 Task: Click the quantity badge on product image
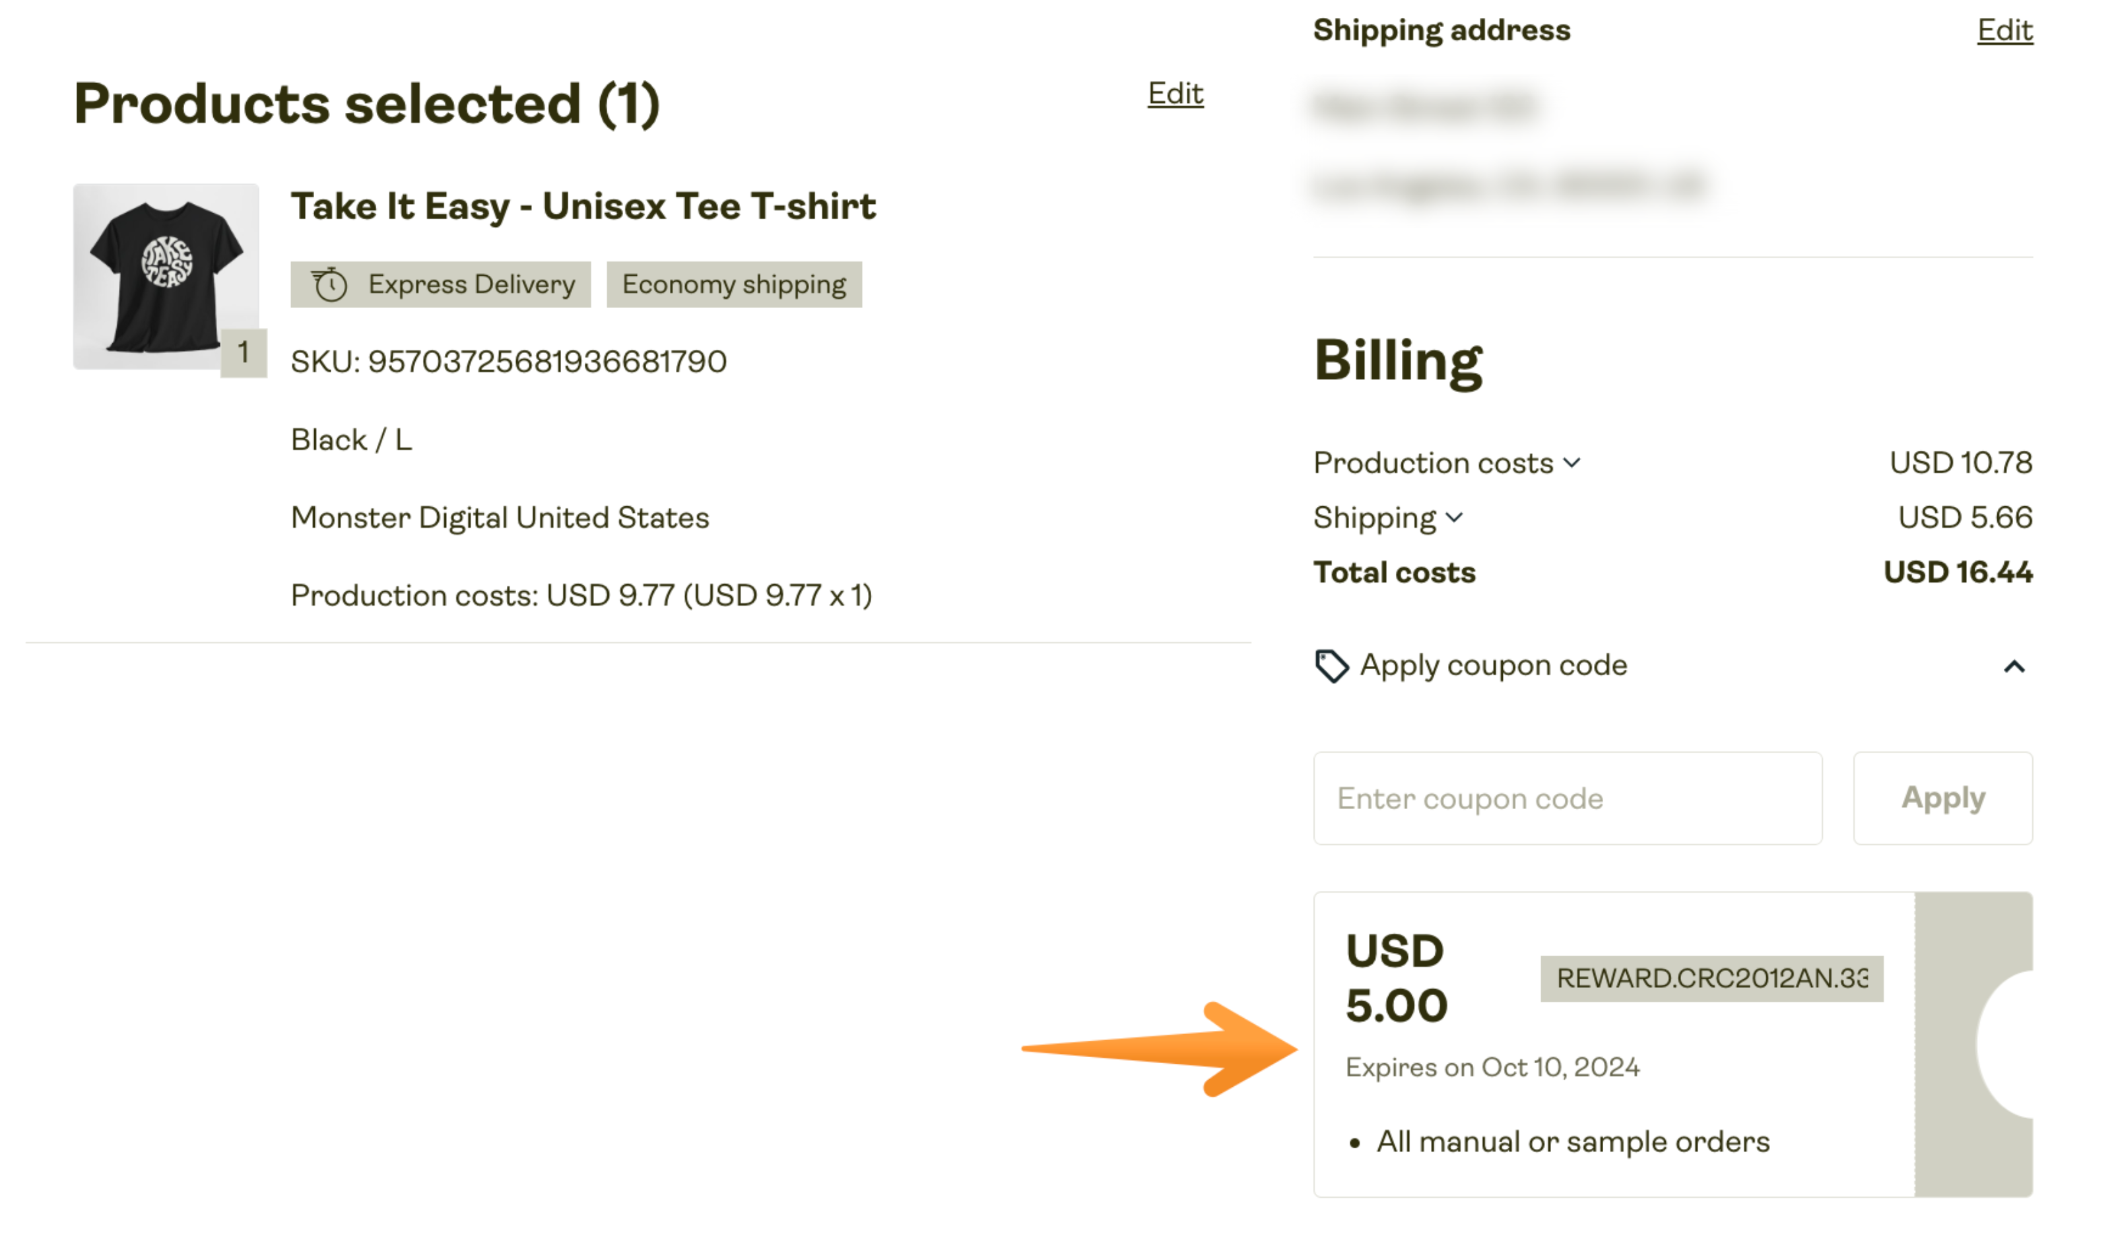(x=243, y=353)
